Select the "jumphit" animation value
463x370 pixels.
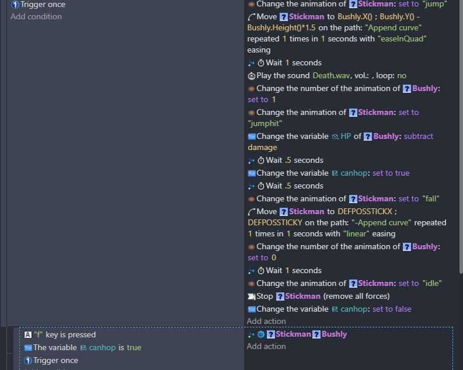point(264,123)
